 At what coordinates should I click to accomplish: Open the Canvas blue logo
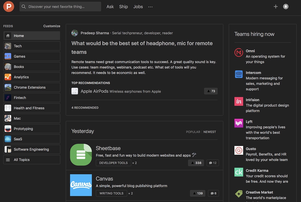81,185
